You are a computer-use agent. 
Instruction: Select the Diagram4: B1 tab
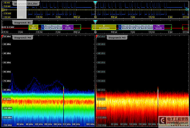tap(22, 23)
